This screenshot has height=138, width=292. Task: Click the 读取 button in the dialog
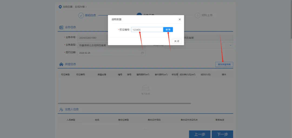pyautogui.click(x=168, y=30)
